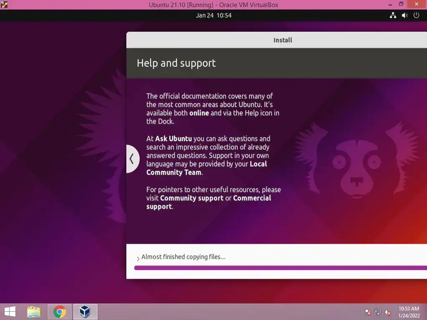427x320 pixels.
Task: Select the VirtualBox taskbar icon
Action: [x=85, y=312]
